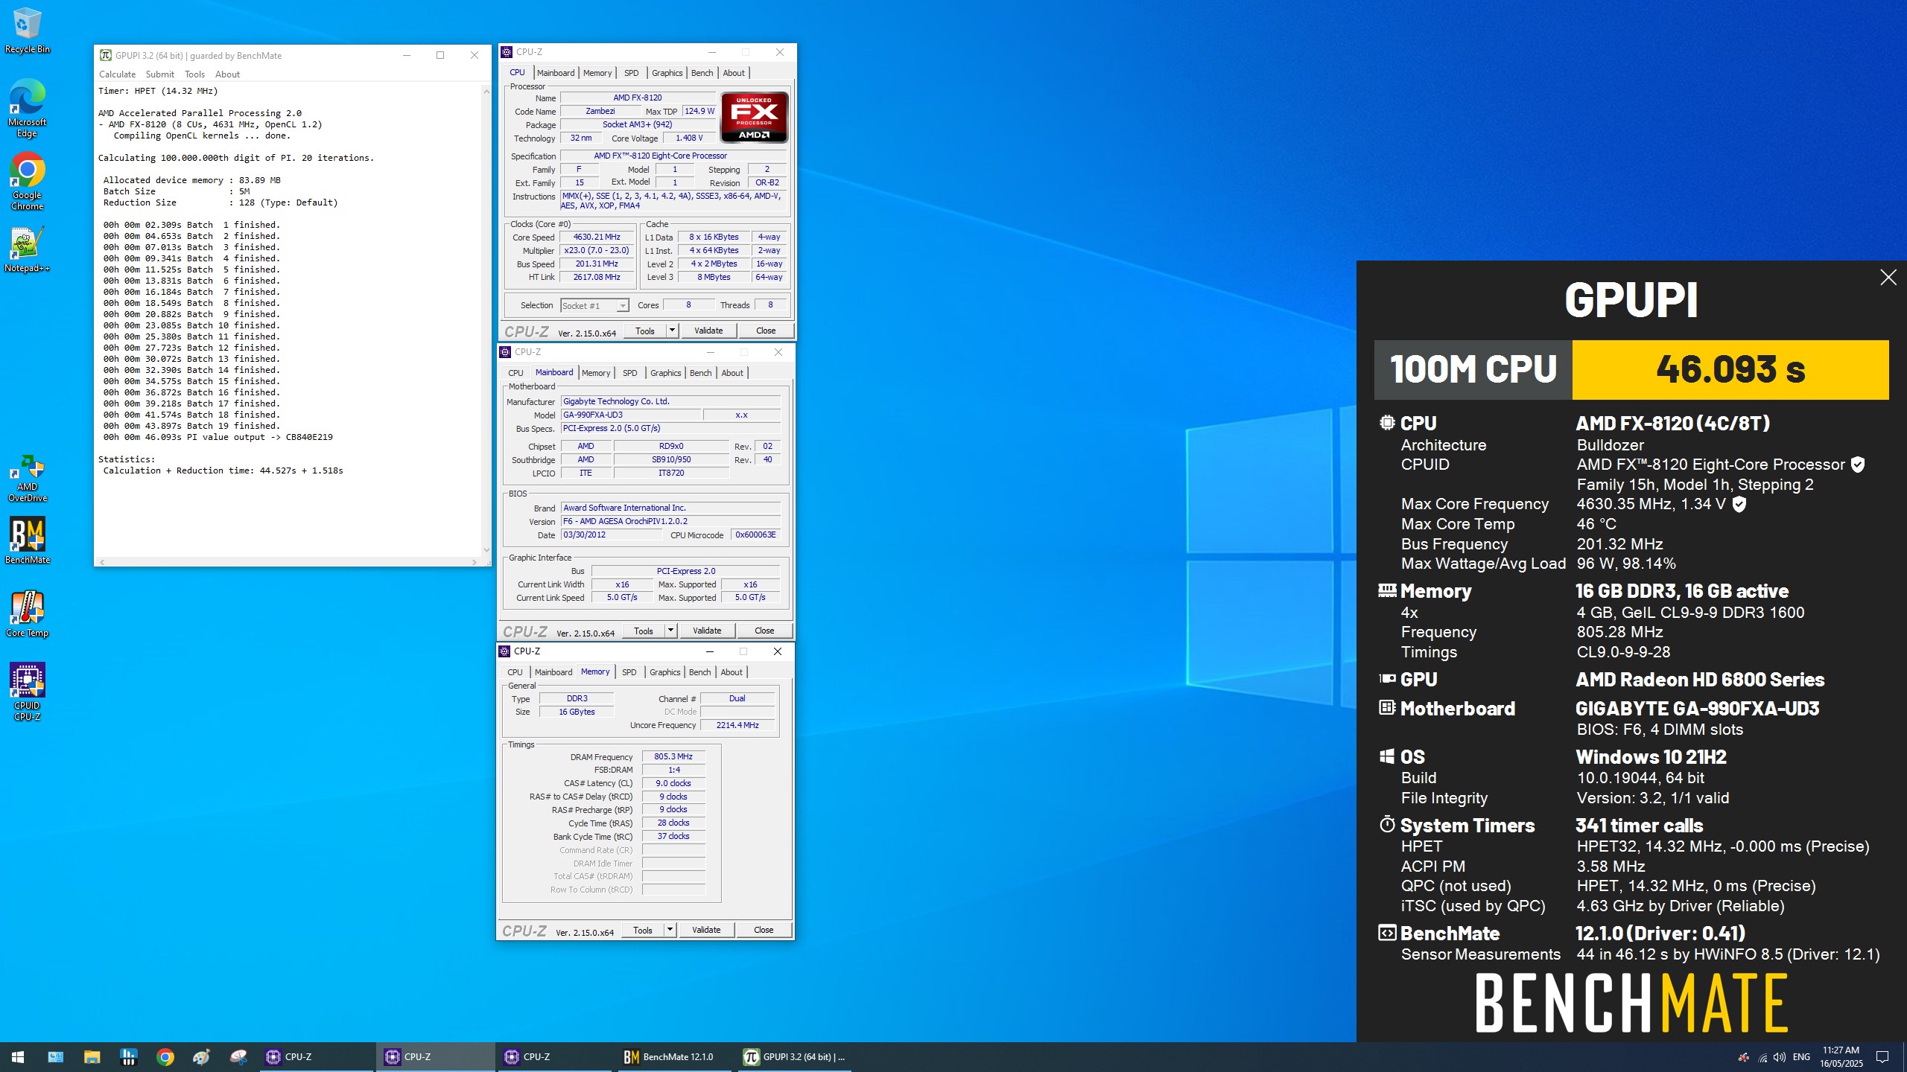The width and height of the screenshot is (1907, 1072).
Task: Click the 46.093 s result banner
Action: click(1730, 369)
